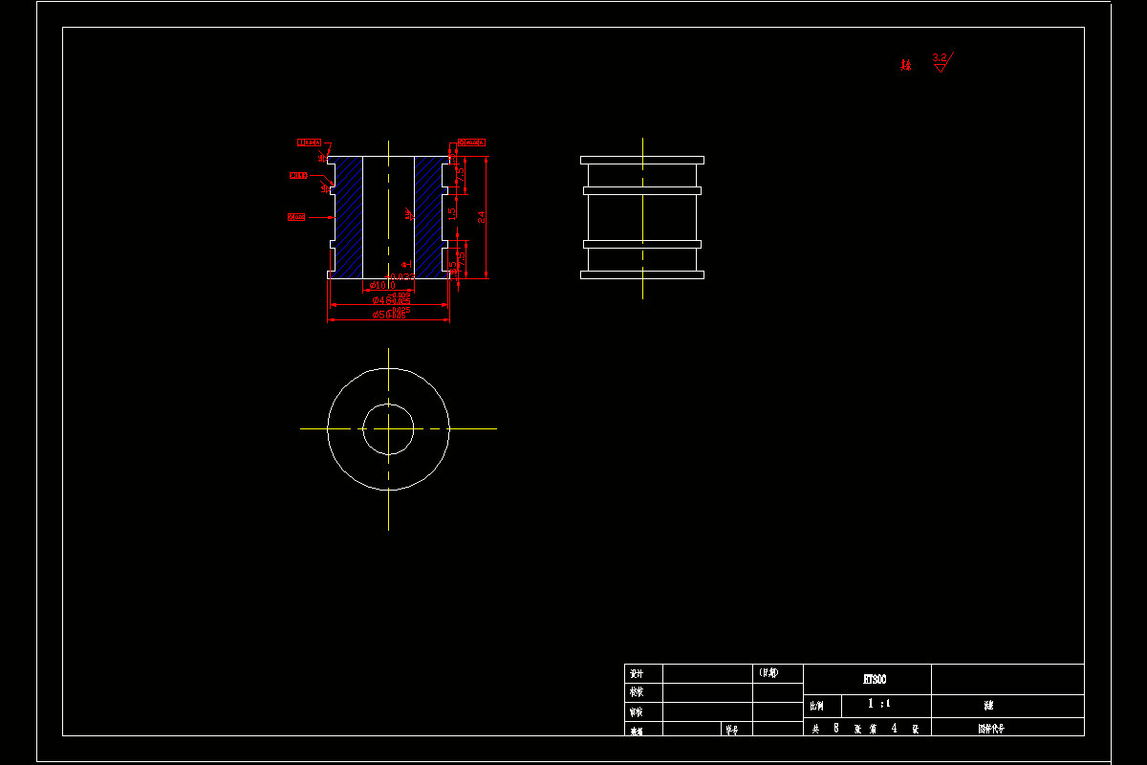Click the 1:1 scale value
This screenshot has width=1147, height=765.
(x=879, y=704)
